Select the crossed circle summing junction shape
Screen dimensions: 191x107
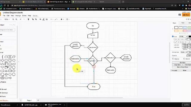tap(3, 78)
